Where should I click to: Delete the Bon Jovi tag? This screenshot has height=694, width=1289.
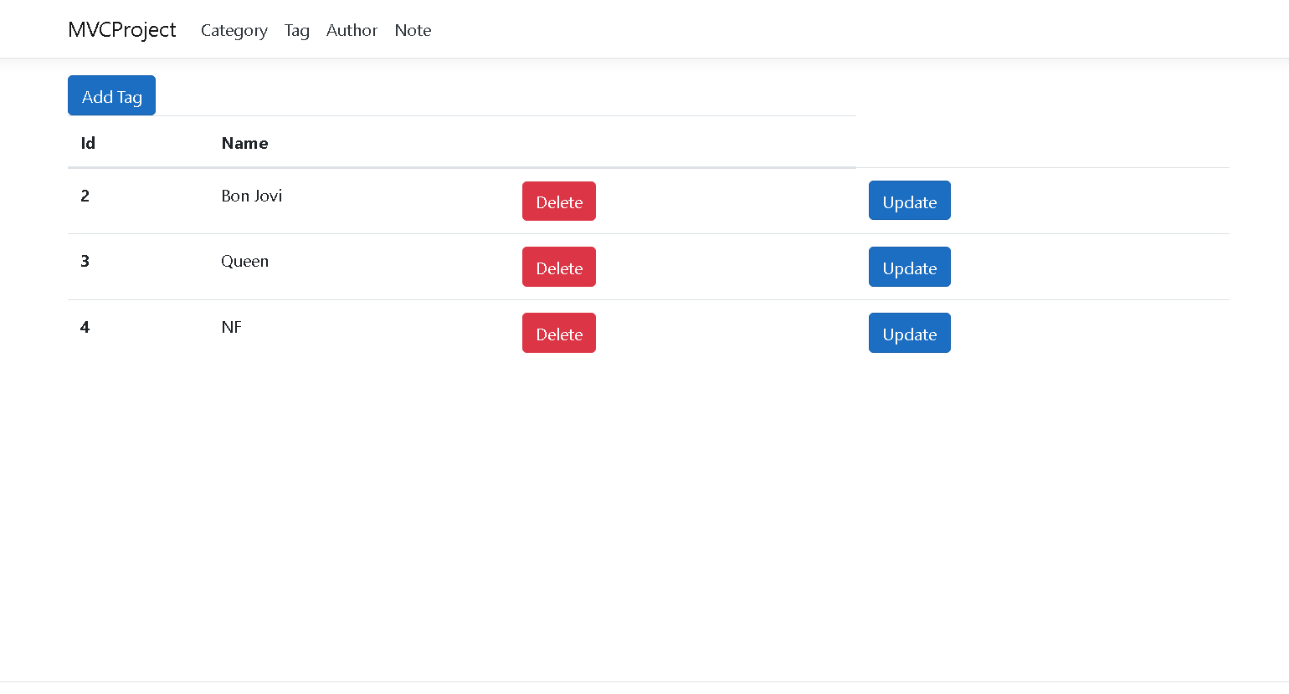(558, 201)
